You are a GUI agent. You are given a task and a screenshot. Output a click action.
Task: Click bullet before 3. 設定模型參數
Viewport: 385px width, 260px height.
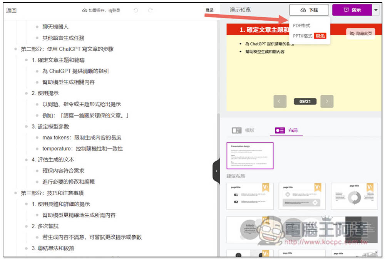26,127
